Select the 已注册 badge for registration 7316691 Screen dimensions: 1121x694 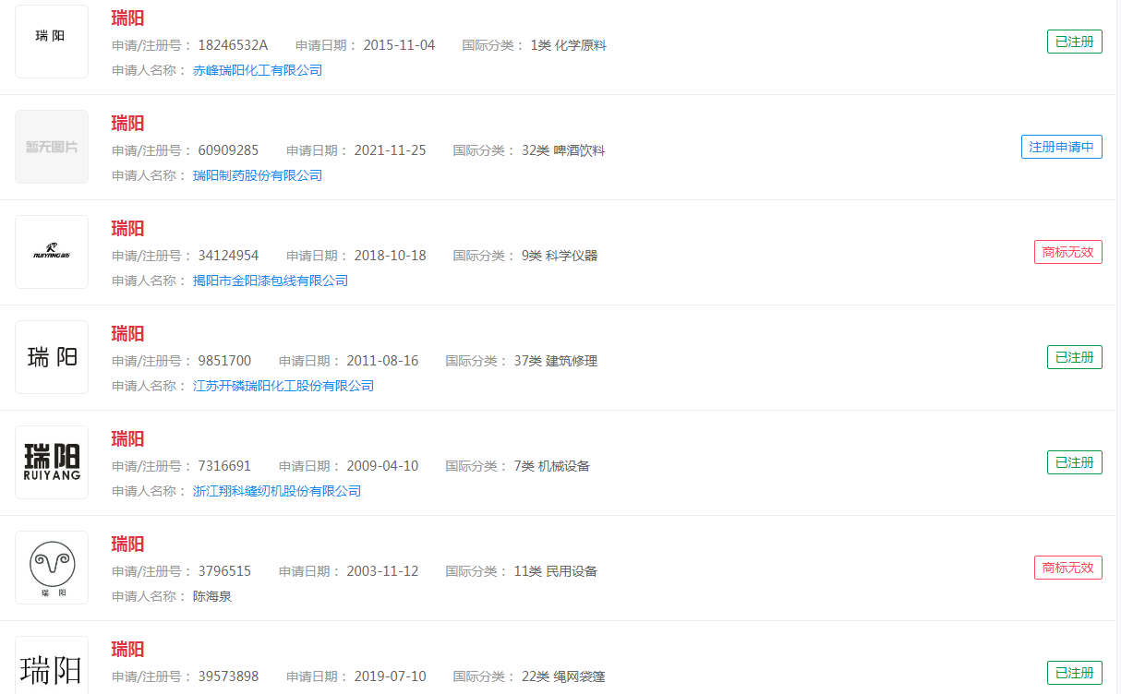tap(1074, 462)
